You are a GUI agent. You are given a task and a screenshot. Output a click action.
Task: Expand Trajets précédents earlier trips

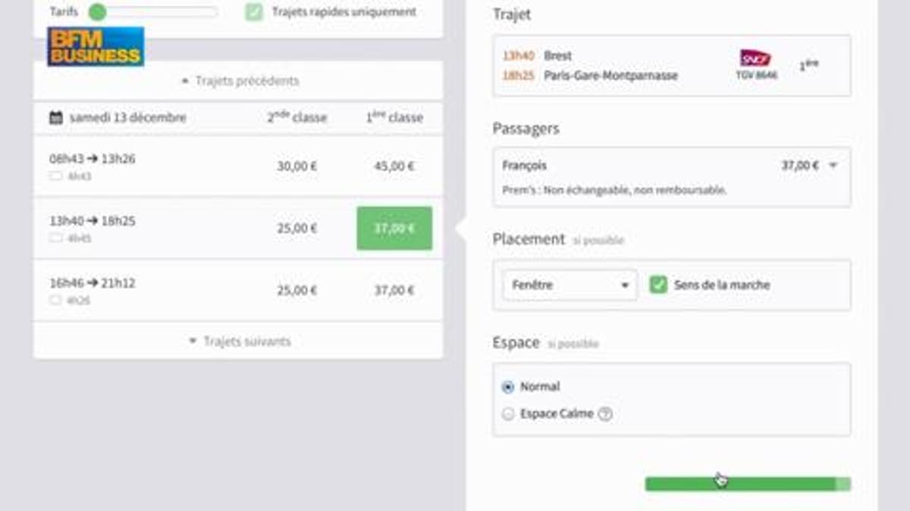(x=238, y=81)
